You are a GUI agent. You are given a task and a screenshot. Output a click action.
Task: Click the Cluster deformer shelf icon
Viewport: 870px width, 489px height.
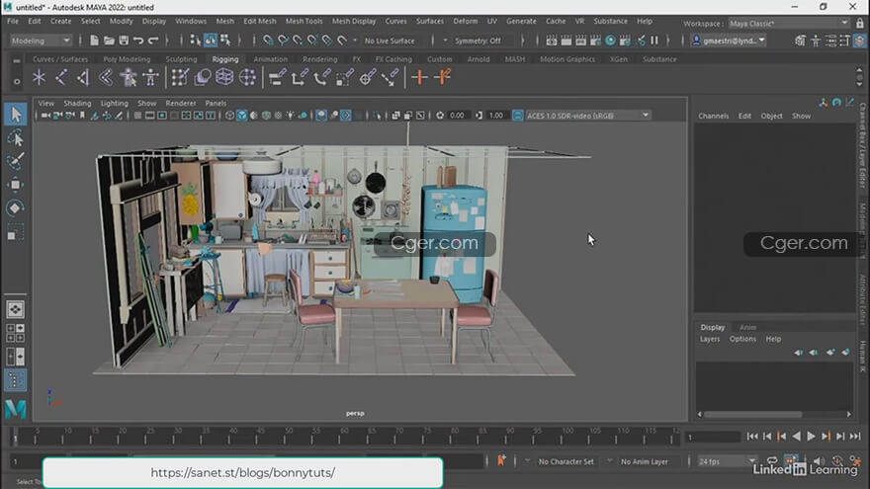pos(247,78)
